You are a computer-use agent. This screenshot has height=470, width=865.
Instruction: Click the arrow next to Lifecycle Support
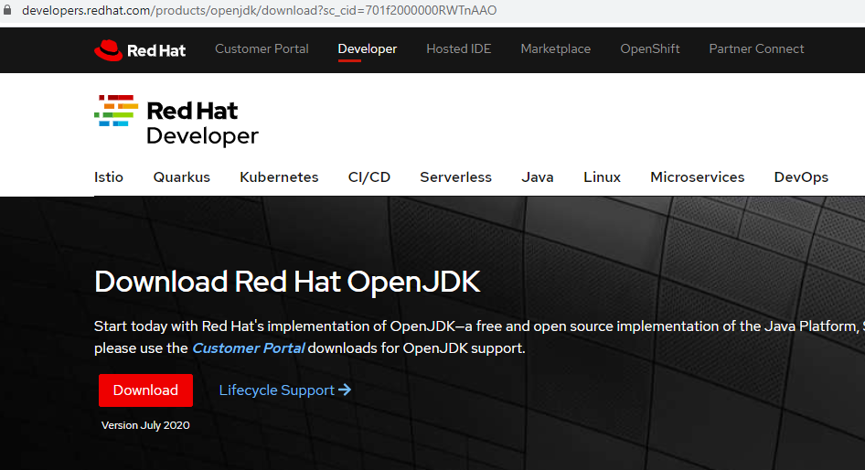pos(345,390)
